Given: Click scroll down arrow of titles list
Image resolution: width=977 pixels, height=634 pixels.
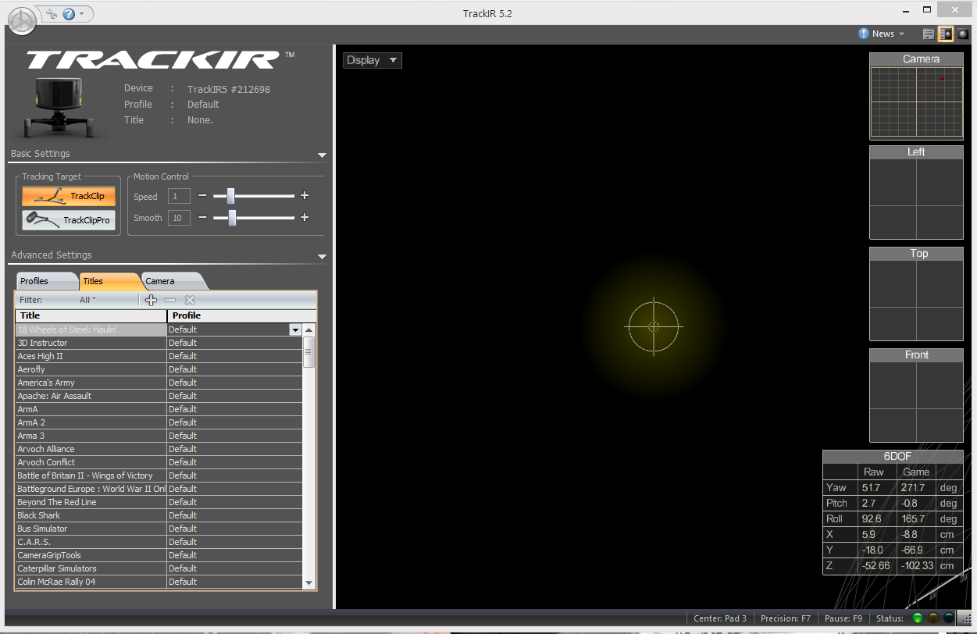Looking at the screenshot, I should 309,582.
